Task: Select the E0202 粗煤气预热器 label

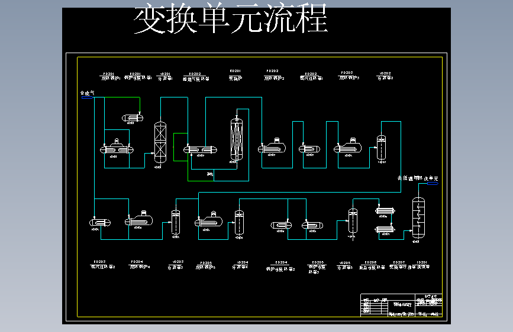Action: pos(196,77)
